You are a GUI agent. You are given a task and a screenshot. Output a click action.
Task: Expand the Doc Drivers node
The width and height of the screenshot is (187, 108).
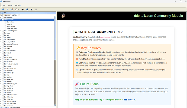[x=1, y=66]
